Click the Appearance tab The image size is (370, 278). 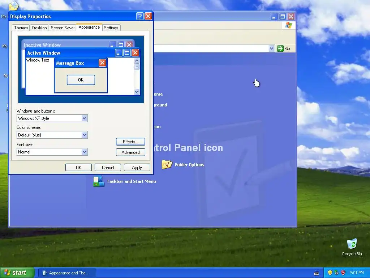pyautogui.click(x=89, y=27)
